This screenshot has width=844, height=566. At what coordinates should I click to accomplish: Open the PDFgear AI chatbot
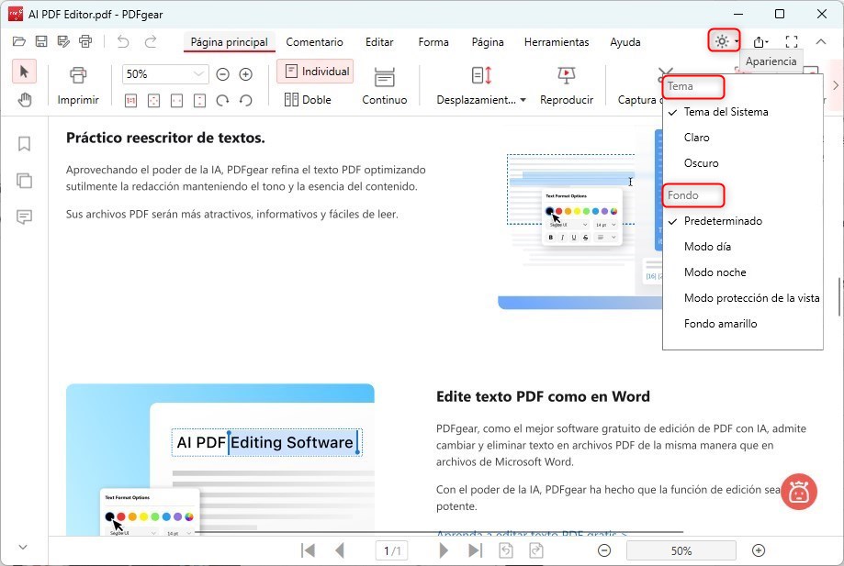pyautogui.click(x=799, y=492)
